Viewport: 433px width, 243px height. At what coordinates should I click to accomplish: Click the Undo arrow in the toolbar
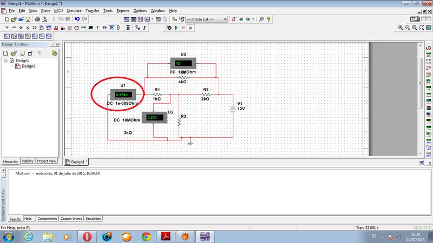click(77, 19)
